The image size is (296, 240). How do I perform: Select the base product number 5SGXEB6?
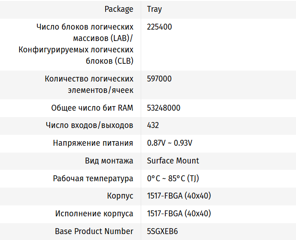pos(161,231)
